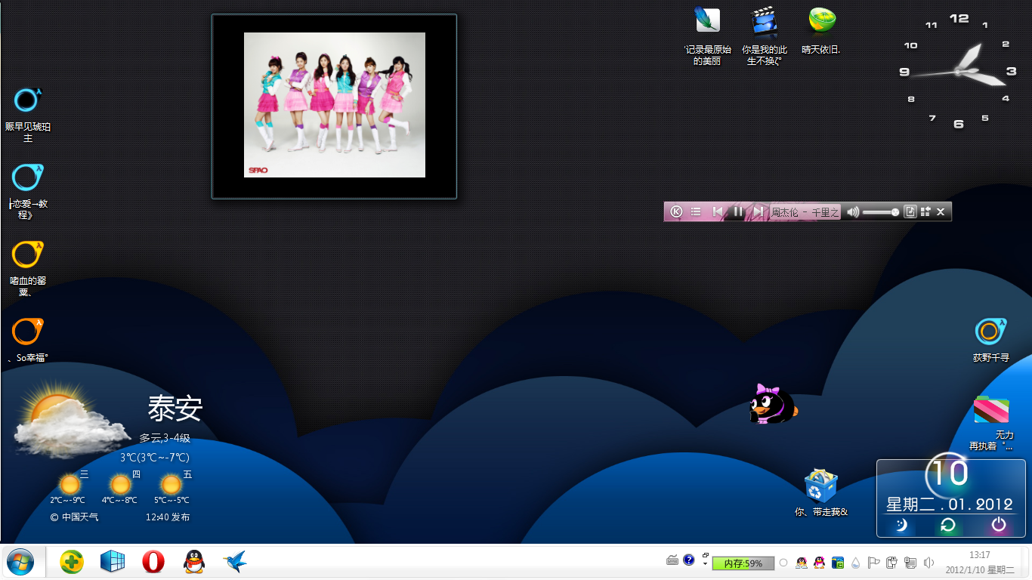Click the restore icon on language bar
The height and width of the screenshot is (580, 1032).
coord(706,555)
